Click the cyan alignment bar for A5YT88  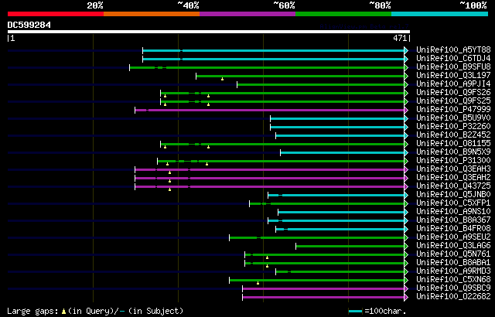click(273, 50)
